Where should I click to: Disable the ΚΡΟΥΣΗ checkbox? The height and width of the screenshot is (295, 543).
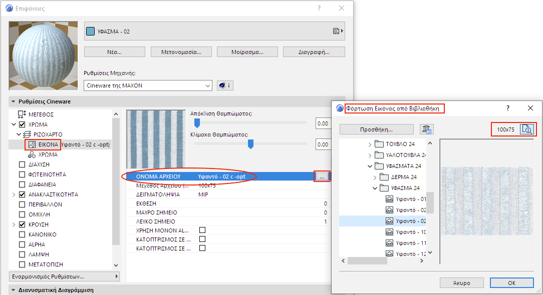[x=22, y=224]
